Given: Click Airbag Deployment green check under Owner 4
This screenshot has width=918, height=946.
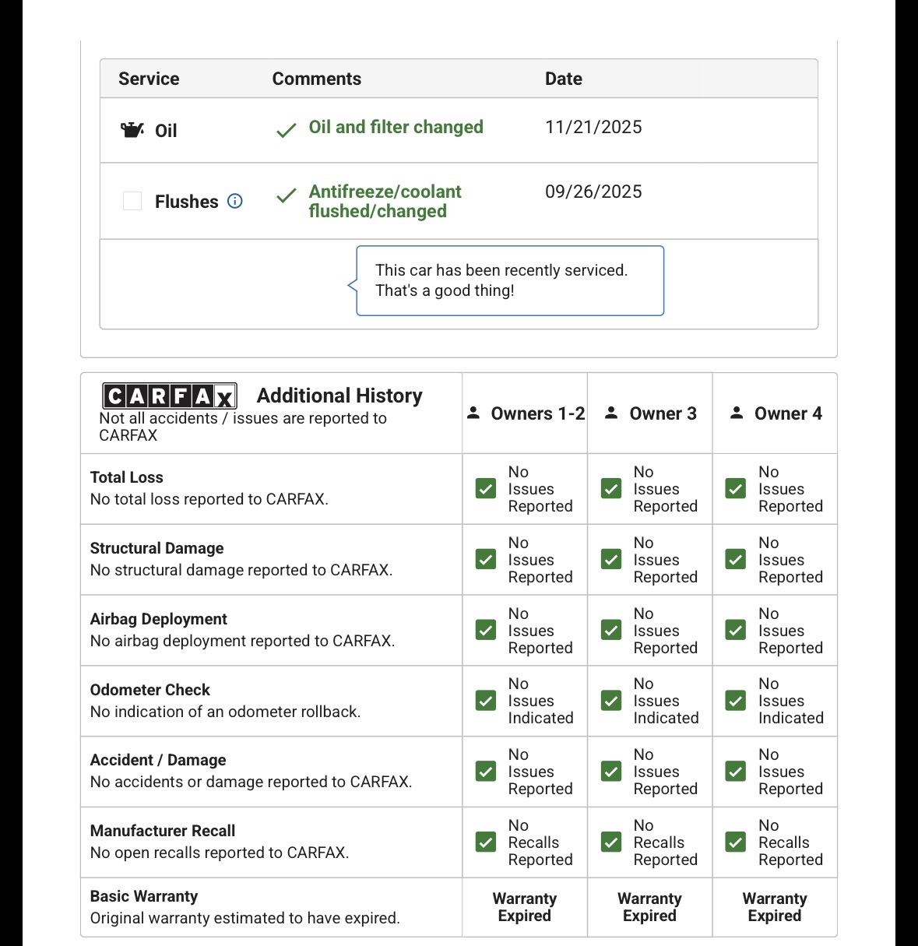Looking at the screenshot, I should click(x=736, y=630).
